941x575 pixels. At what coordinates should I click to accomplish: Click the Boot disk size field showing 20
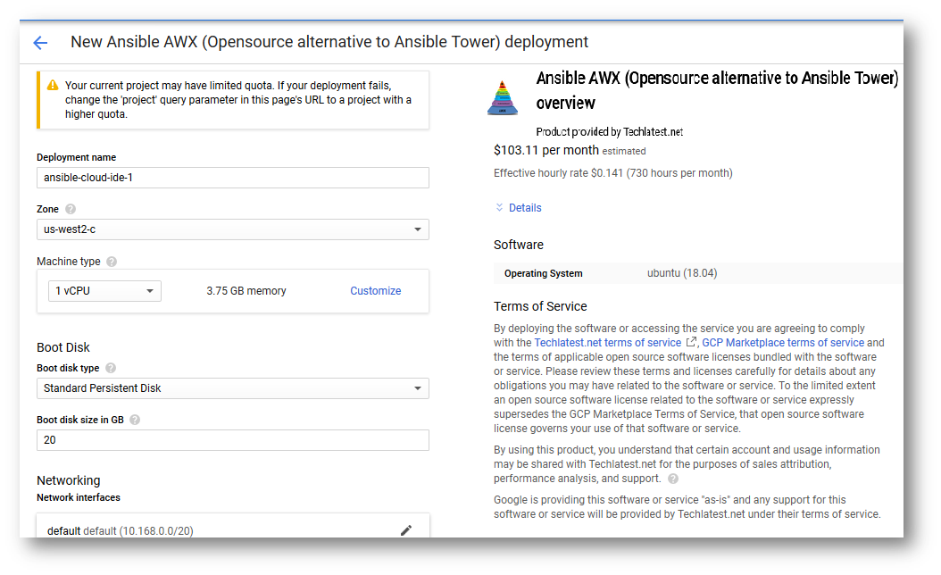pos(233,440)
